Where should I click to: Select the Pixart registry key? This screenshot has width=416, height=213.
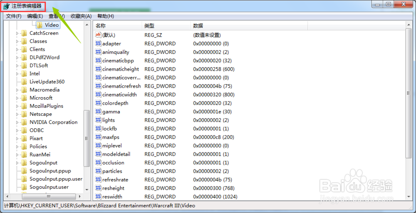pyautogui.click(x=36, y=139)
